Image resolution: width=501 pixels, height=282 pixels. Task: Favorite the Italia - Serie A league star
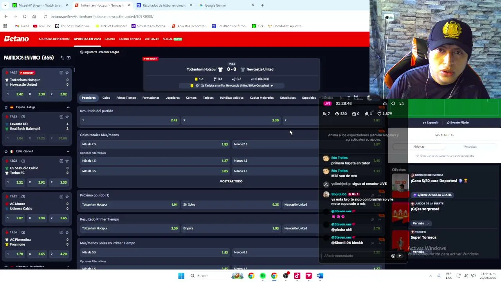[6, 151]
